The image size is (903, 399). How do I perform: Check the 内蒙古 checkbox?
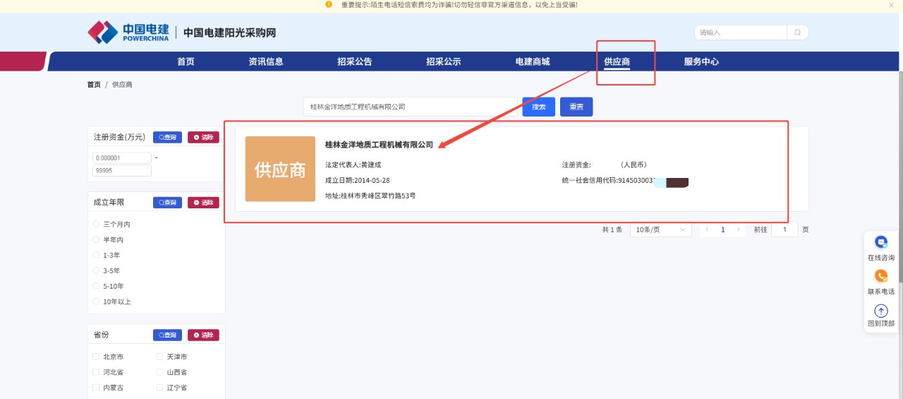[x=96, y=388]
